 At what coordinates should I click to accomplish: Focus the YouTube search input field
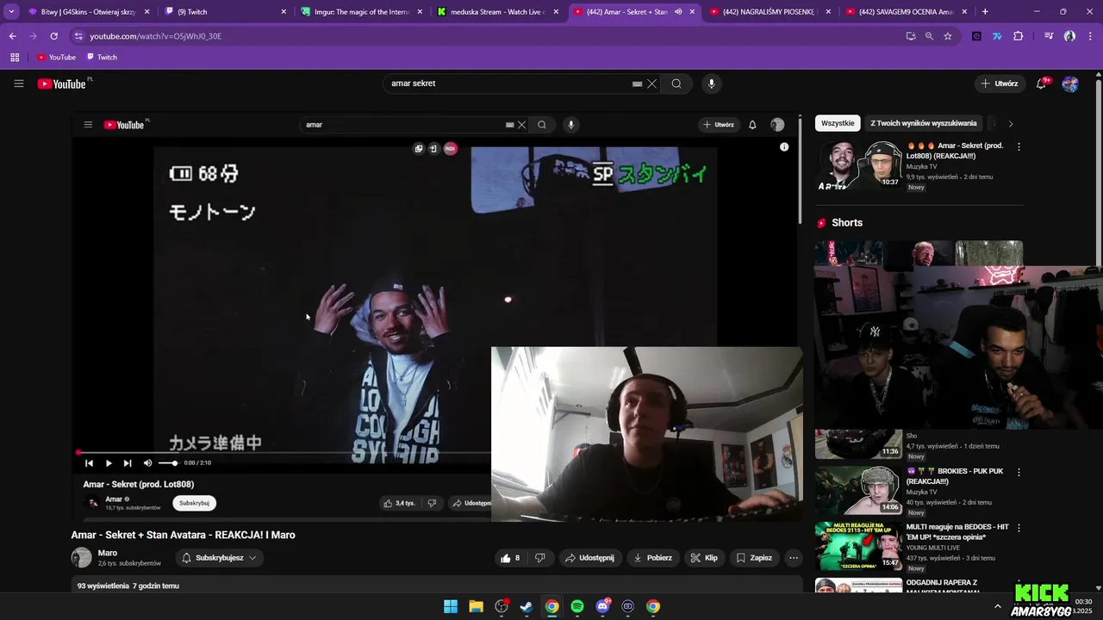click(508, 84)
